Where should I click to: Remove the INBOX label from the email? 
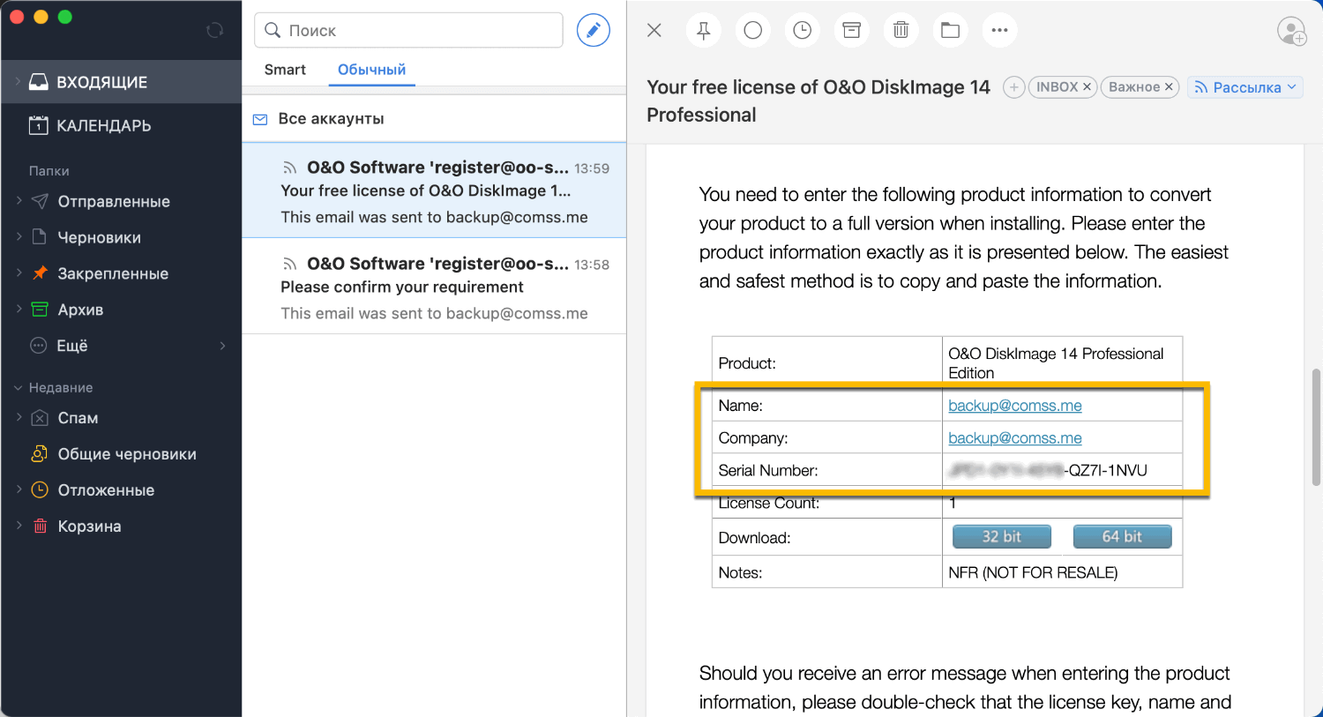[1088, 86]
